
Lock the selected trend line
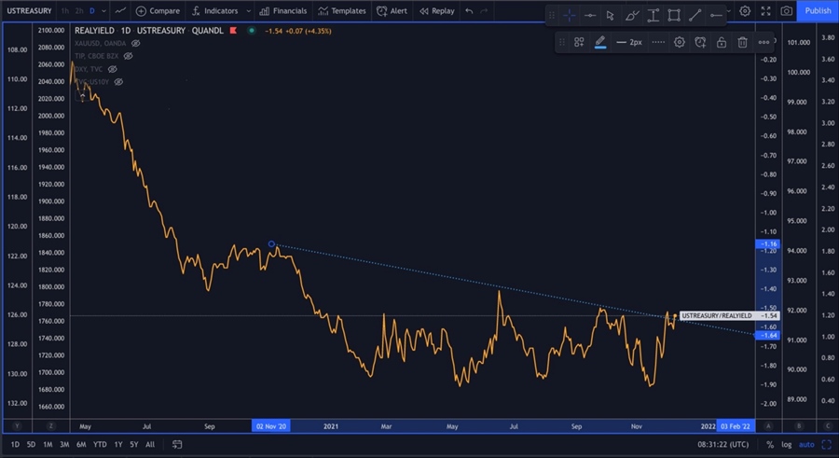click(722, 42)
